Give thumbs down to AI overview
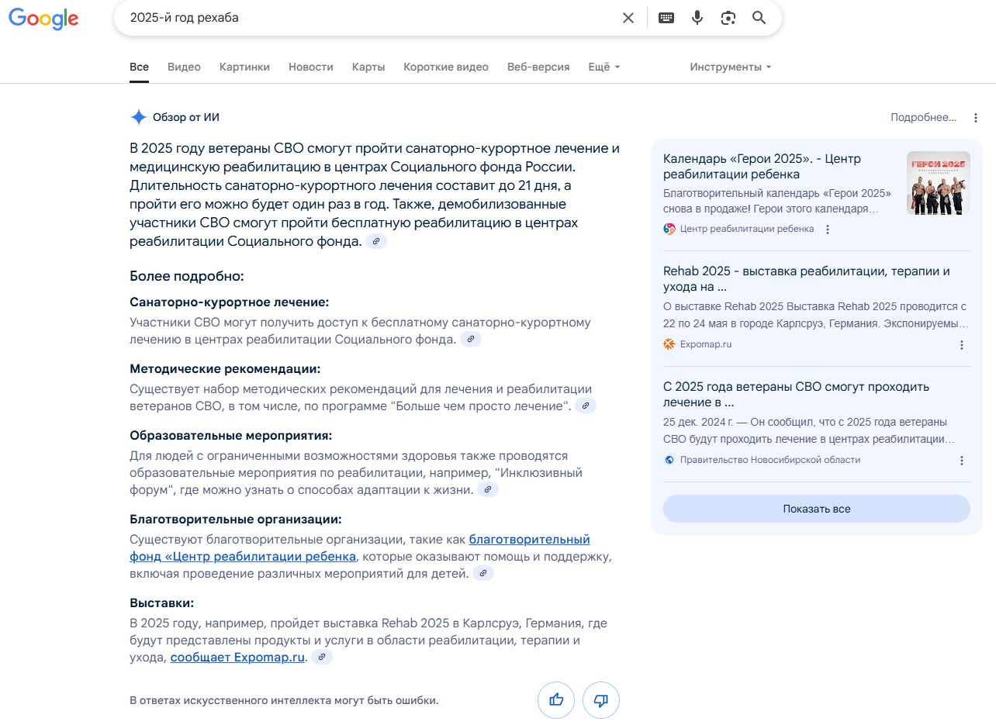The image size is (996, 725). pyautogui.click(x=601, y=700)
